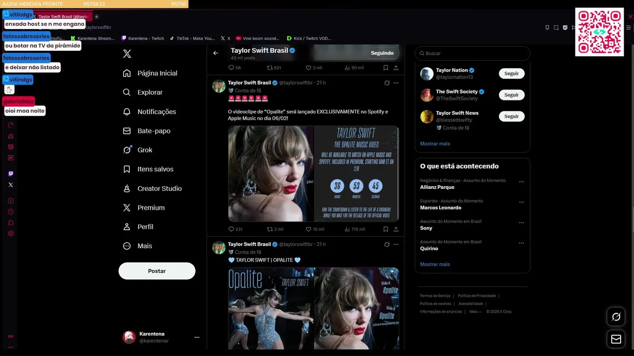Open settings gear in browser sidebar
Image resolution: width=634 pixels, height=356 pixels.
[11, 233]
